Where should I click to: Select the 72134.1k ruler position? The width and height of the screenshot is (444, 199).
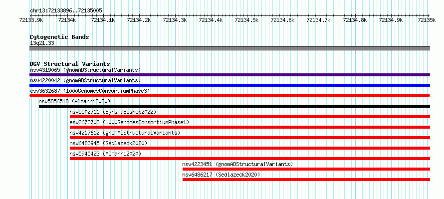[103, 20]
